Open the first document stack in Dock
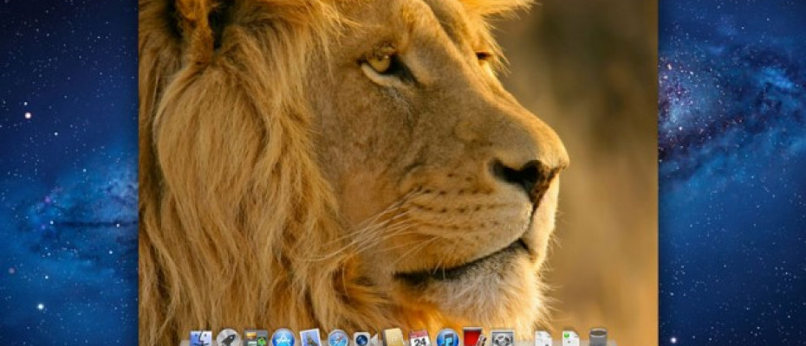Image resolution: width=806 pixels, height=346 pixels. pos(543,339)
